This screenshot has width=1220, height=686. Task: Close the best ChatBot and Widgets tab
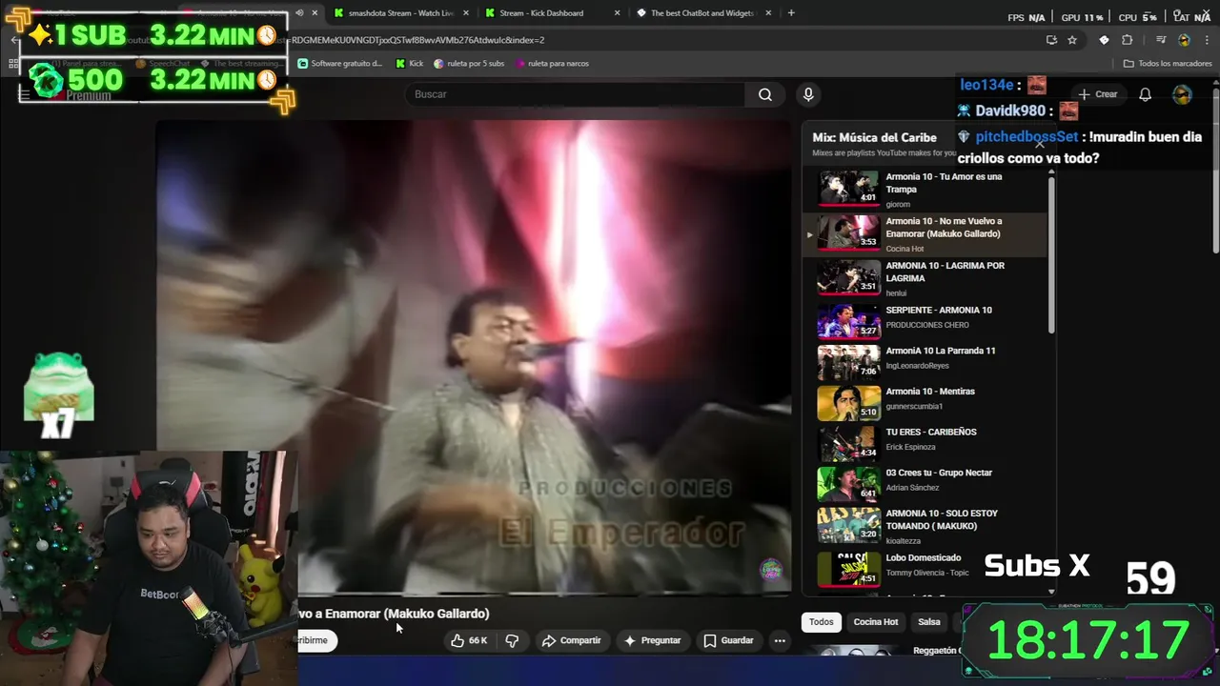(770, 13)
